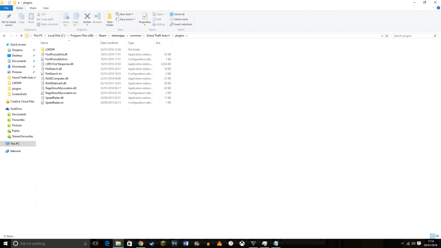Click Select all in ribbon
This screenshot has height=248, width=441.
tap(177, 15)
